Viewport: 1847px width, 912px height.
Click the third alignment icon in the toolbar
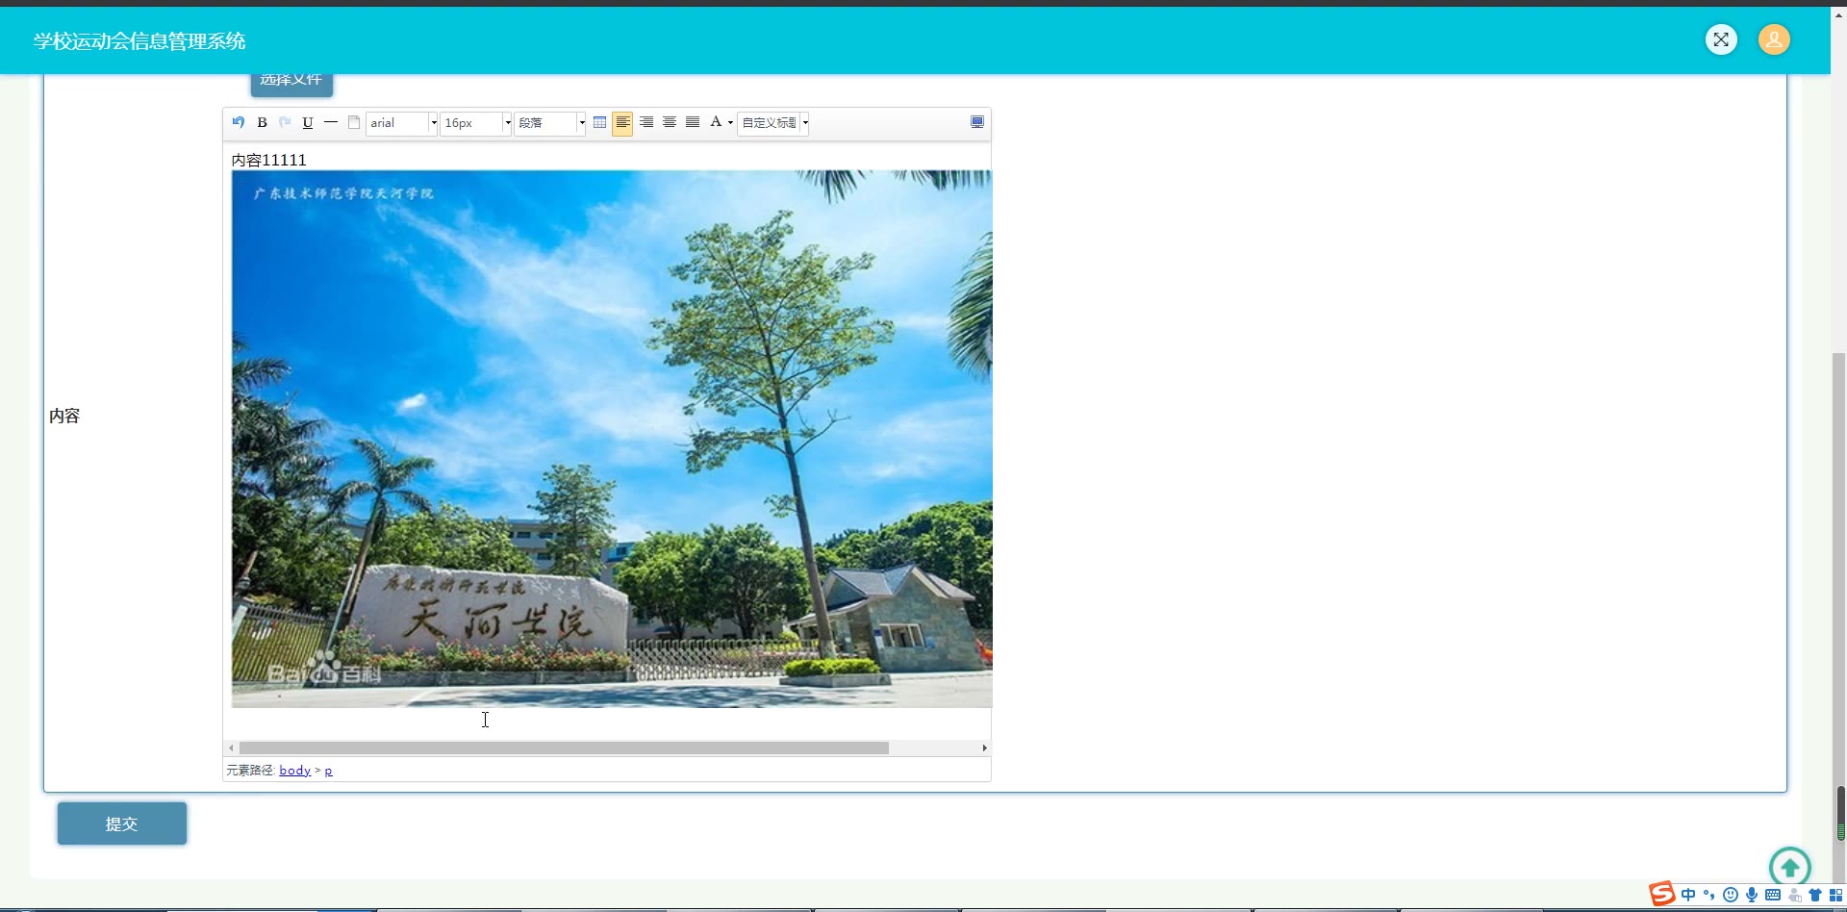[670, 122]
